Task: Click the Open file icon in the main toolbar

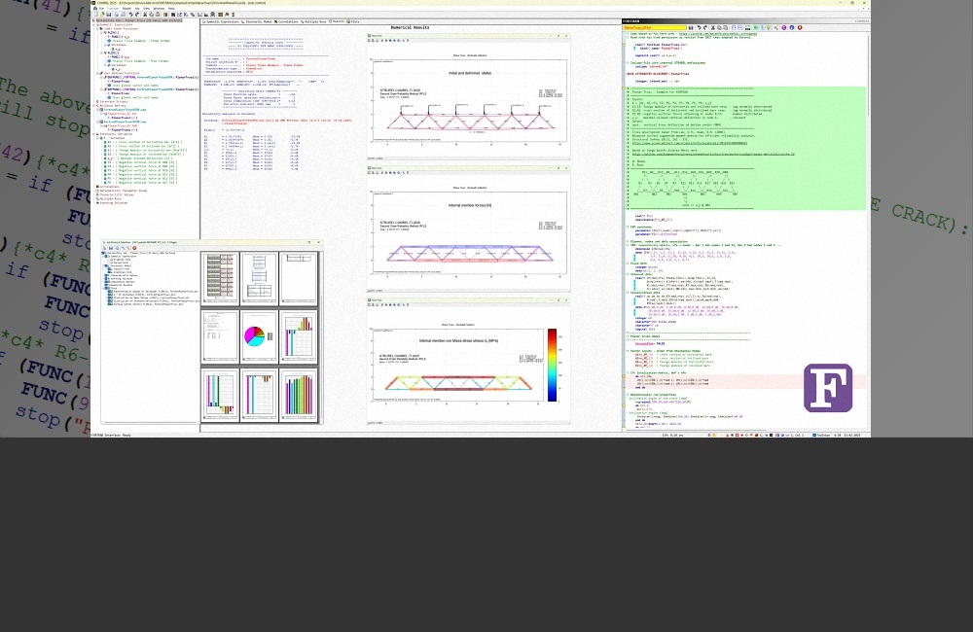Action: [x=102, y=15]
